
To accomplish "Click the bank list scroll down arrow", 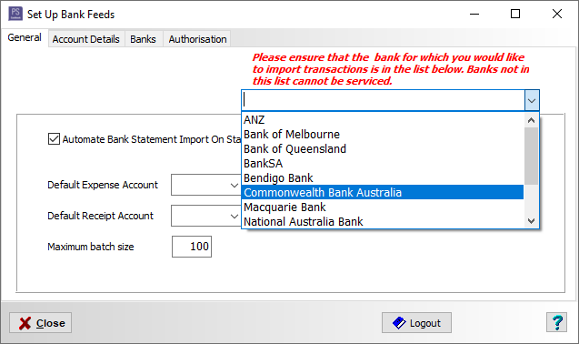I will click(532, 221).
